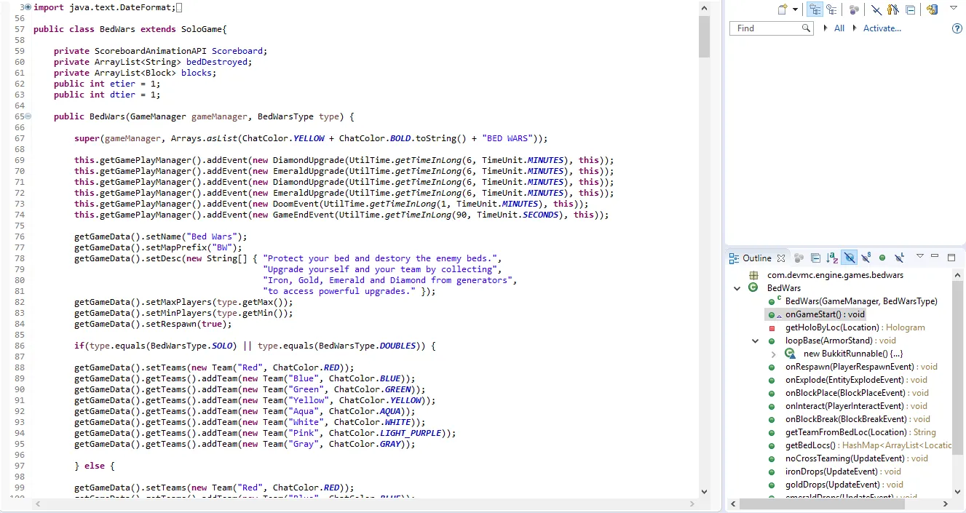Click the editor vertical scrollbar thumb
966x513 pixels.
tap(704, 36)
